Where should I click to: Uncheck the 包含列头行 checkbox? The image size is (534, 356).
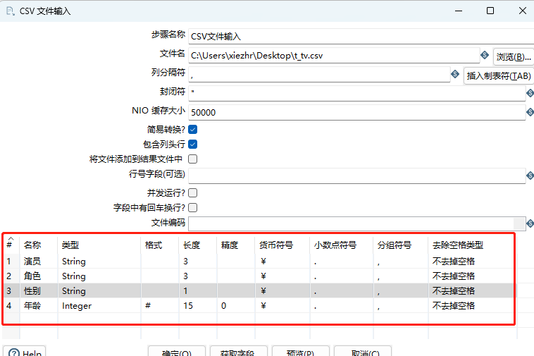(193, 144)
